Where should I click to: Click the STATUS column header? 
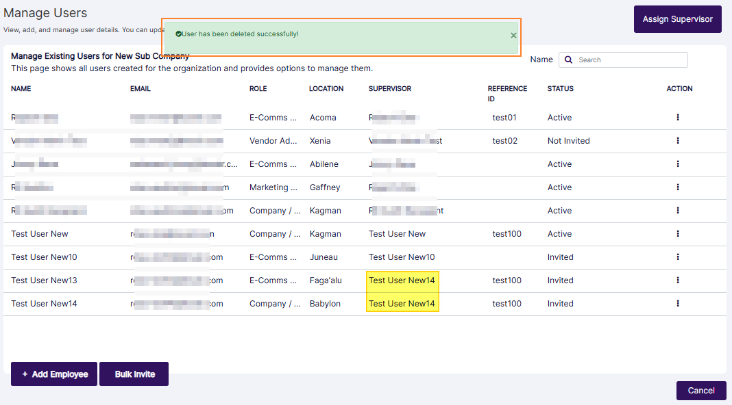[559, 88]
